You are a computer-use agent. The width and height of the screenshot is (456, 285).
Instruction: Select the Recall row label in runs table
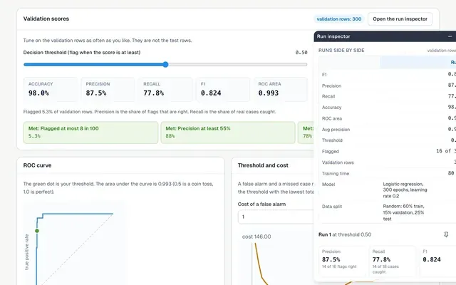(328, 96)
